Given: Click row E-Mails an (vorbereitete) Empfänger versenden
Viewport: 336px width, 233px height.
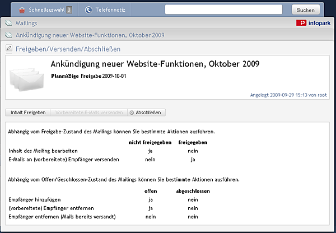Looking at the screenshot, I should 64,160.
